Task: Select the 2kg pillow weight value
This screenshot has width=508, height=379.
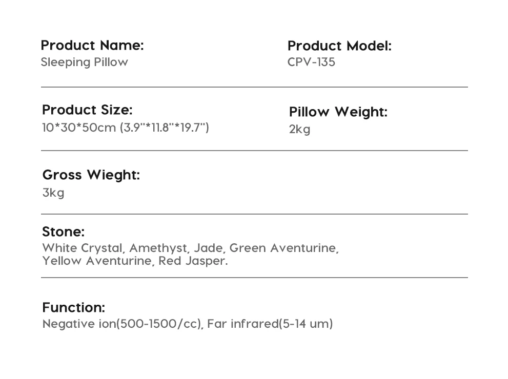Action: [300, 129]
